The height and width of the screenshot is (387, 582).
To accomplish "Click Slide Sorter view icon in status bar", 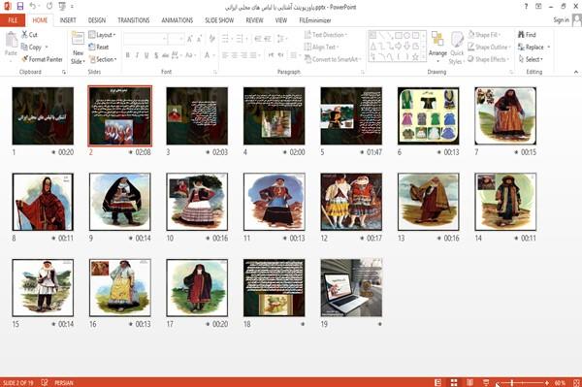I will tap(454, 382).
